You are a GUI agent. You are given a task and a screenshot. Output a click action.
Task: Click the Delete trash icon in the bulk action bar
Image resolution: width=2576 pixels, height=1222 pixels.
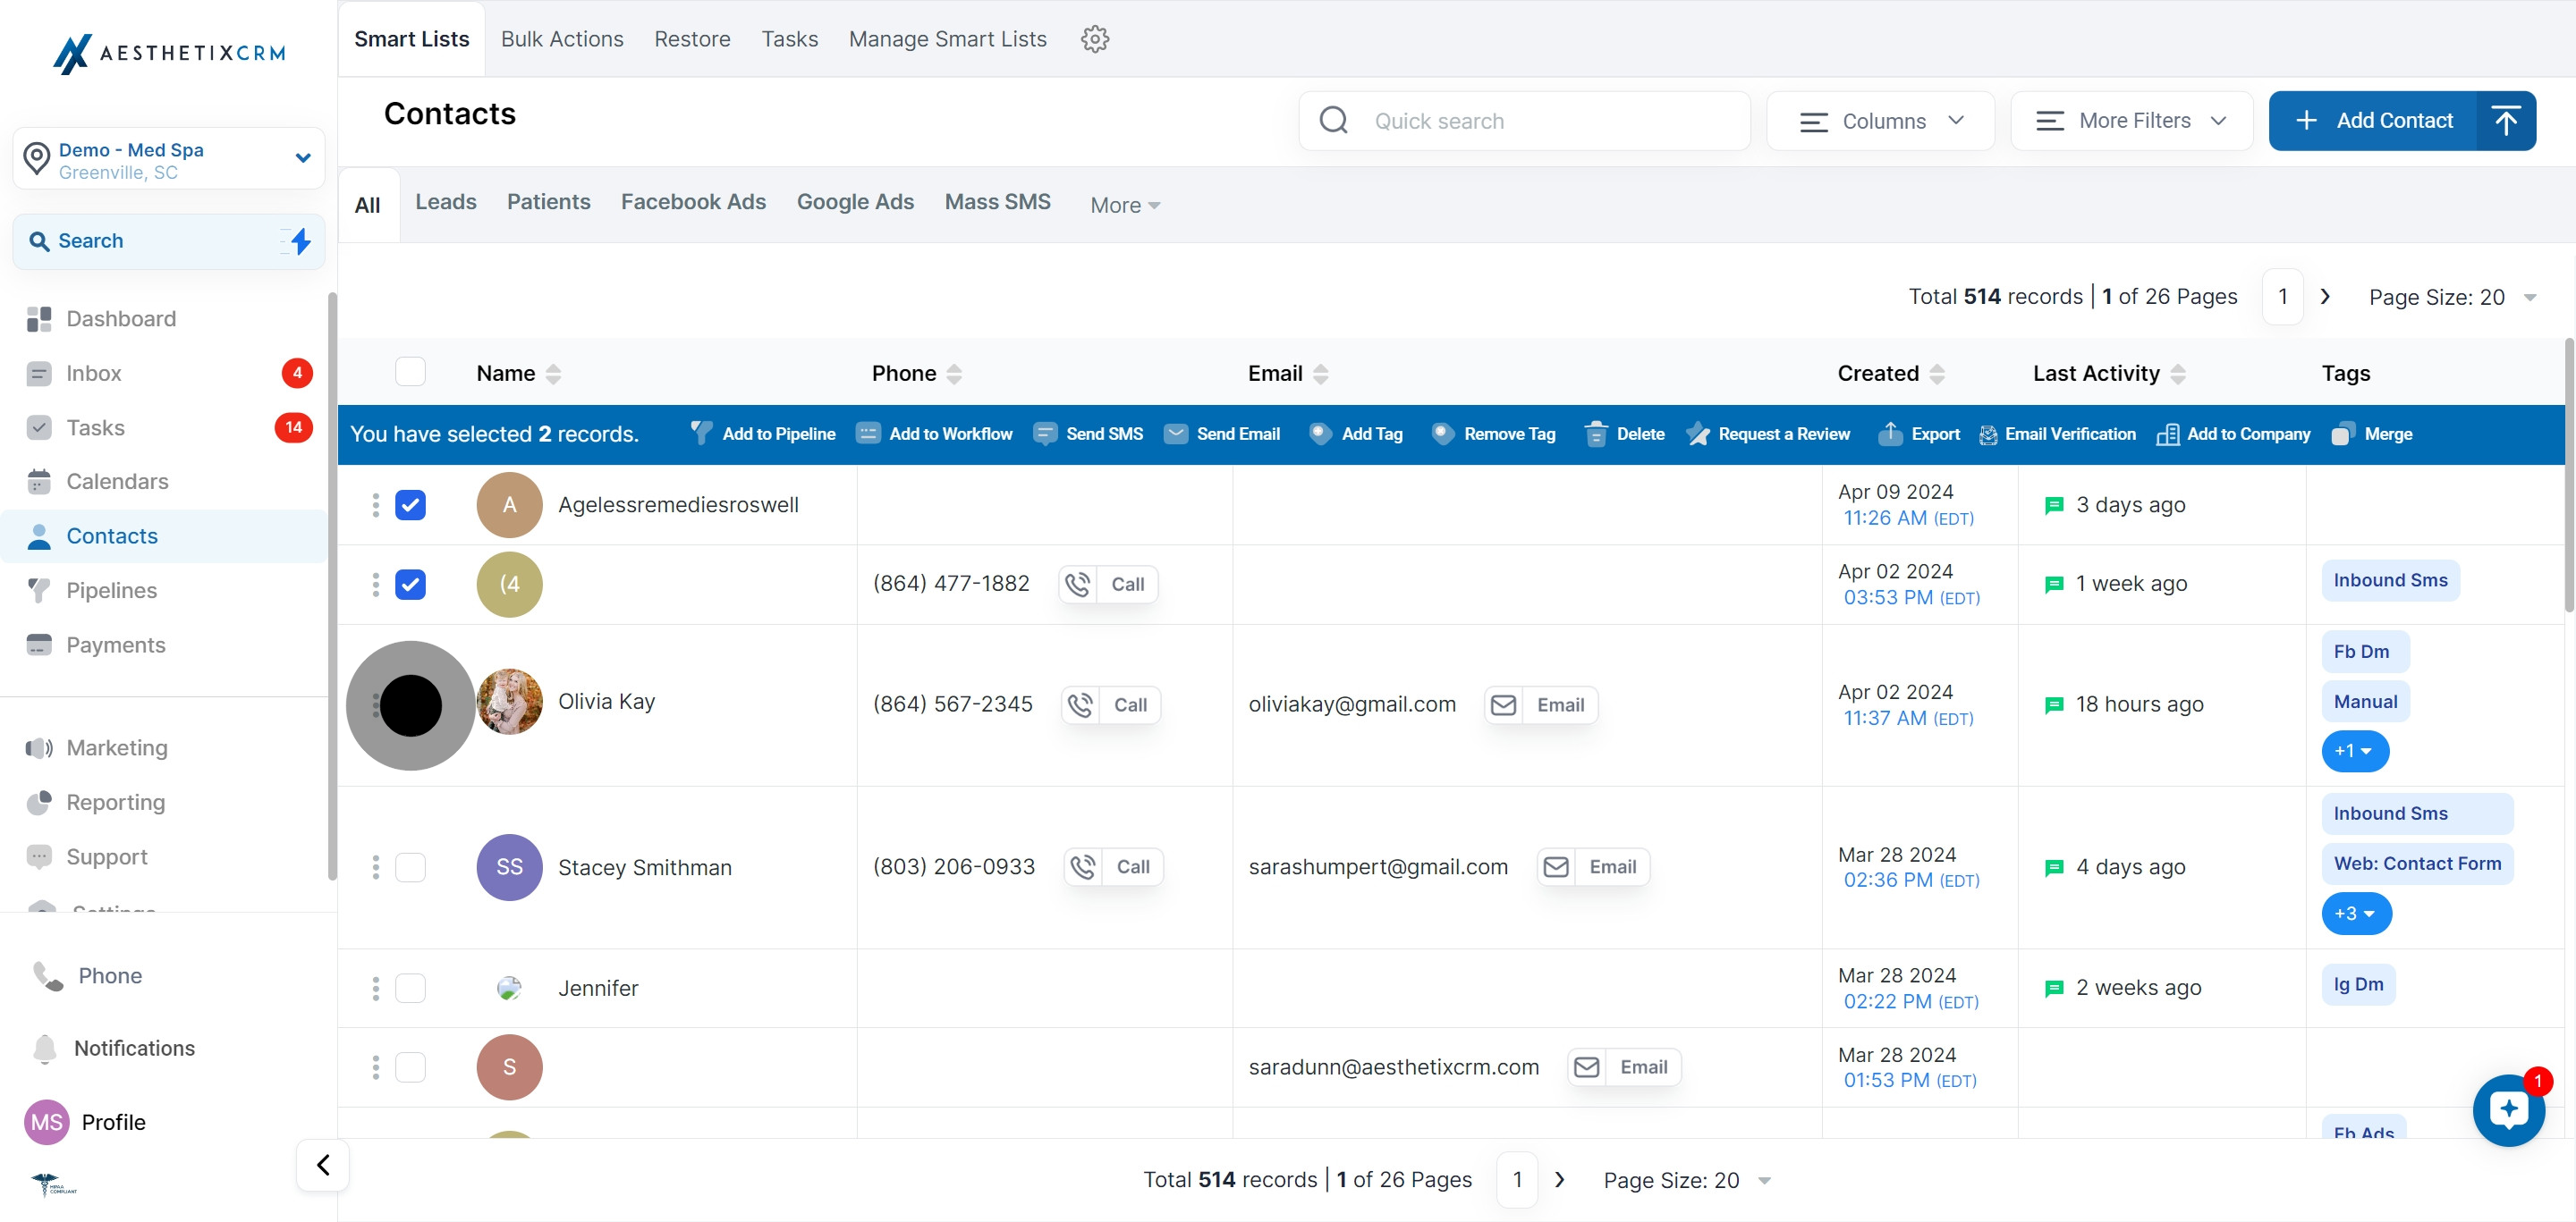(1596, 434)
